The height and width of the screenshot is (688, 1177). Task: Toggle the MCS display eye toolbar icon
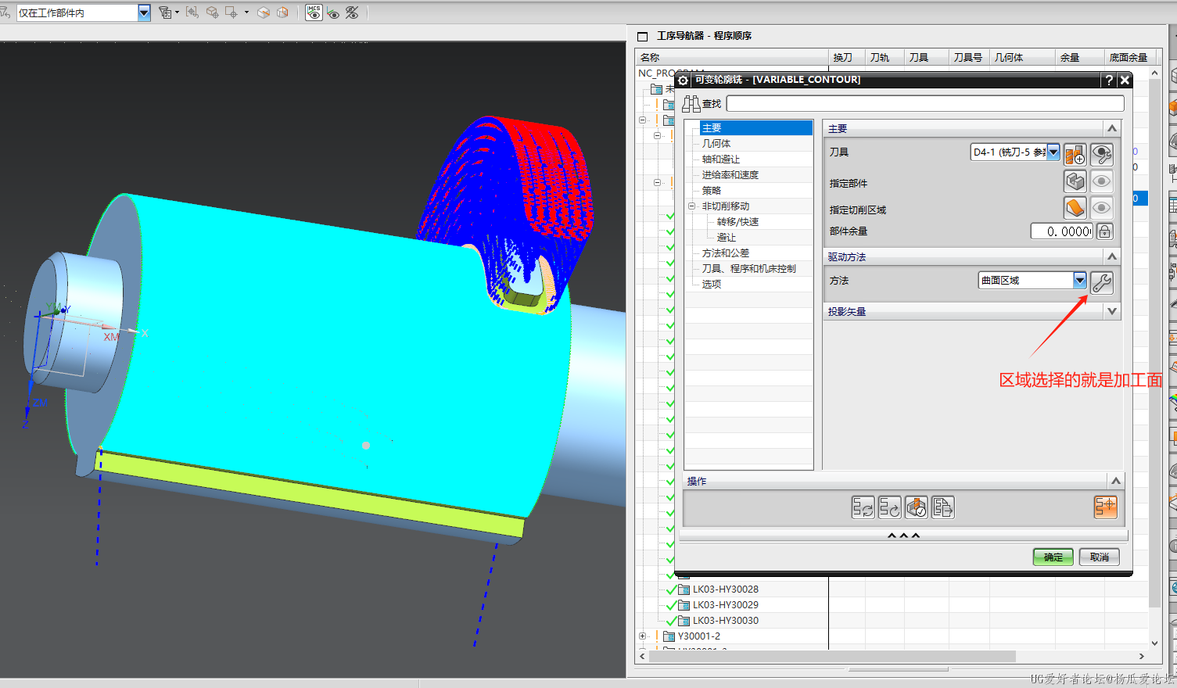click(314, 13)
